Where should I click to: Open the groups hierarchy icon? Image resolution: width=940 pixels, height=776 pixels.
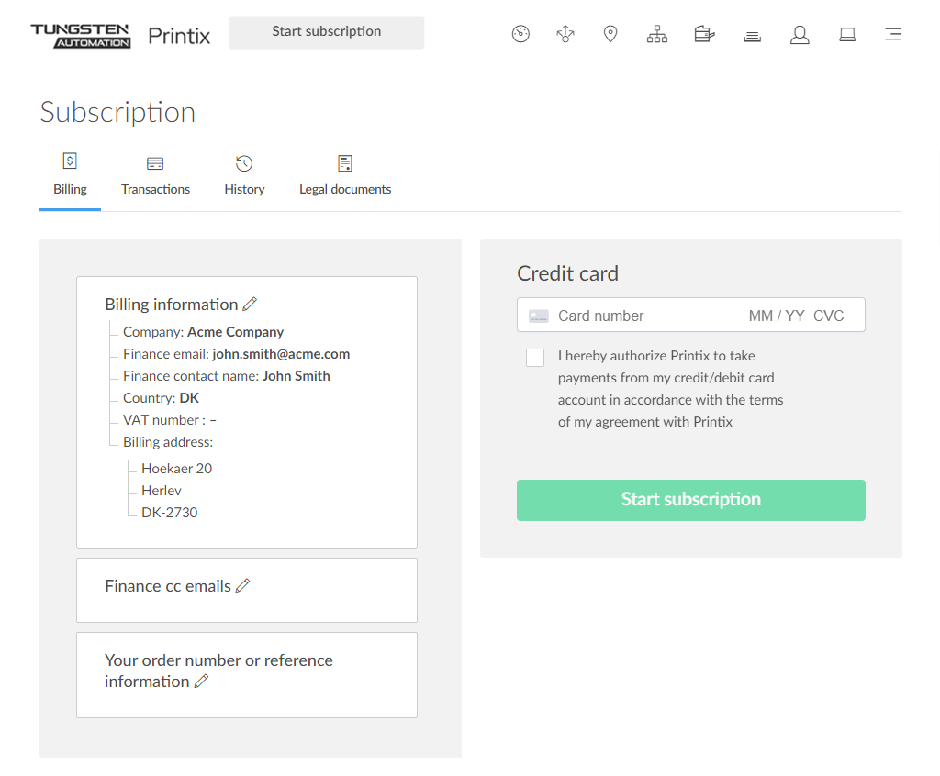[x=657, y=35]
